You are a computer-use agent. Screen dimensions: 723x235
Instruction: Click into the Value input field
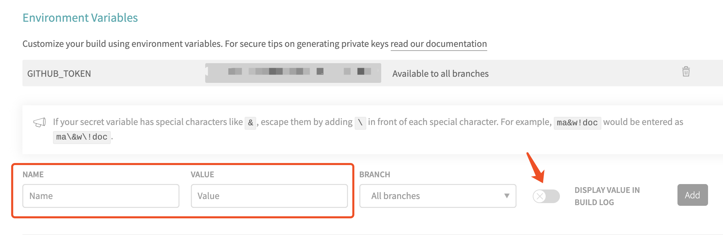click(269, 196)
